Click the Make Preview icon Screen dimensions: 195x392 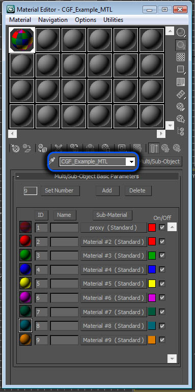[181, 94]
